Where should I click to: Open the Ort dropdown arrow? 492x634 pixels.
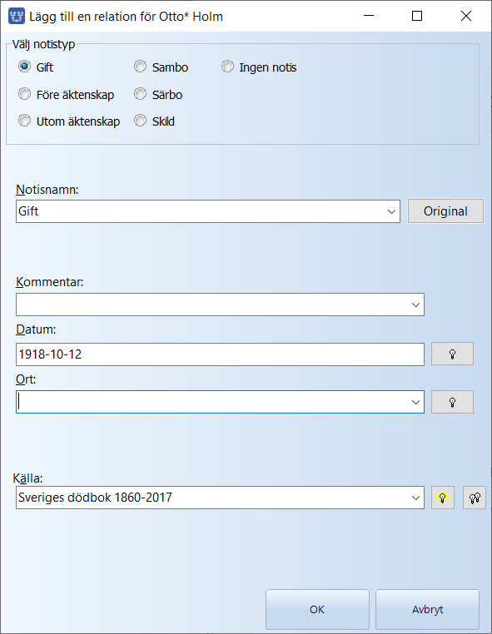pyautogui.click(x=415, y=403)
